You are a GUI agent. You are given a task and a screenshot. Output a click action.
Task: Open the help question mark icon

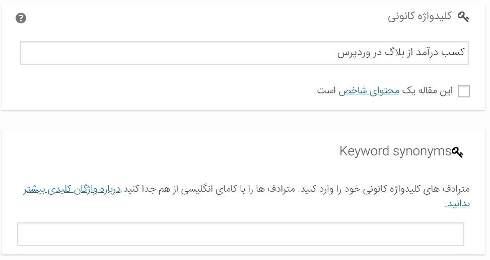tap(21, 18)
